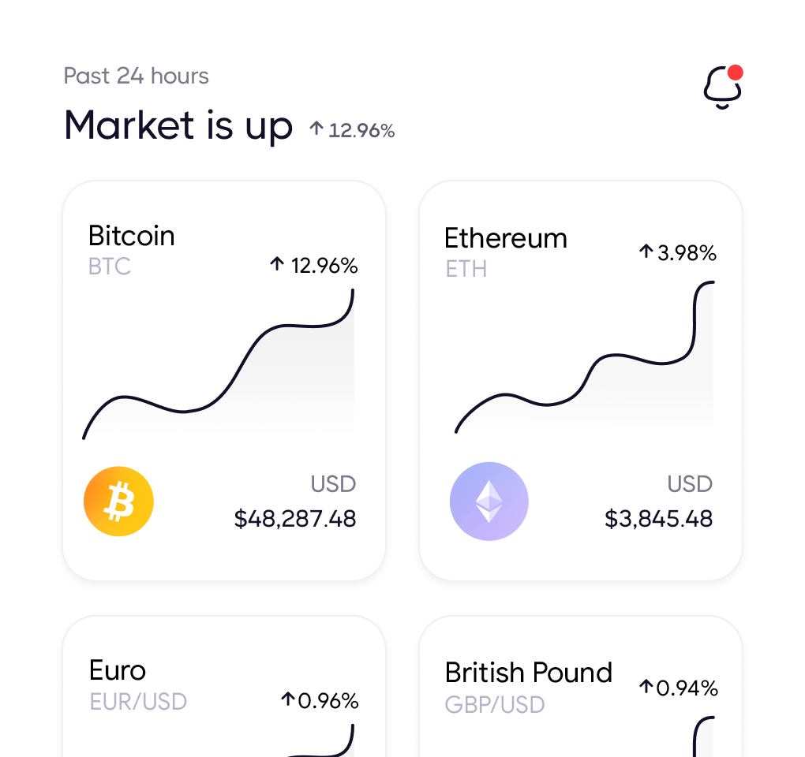Click the Past 24 hours label

coord(136,76)
